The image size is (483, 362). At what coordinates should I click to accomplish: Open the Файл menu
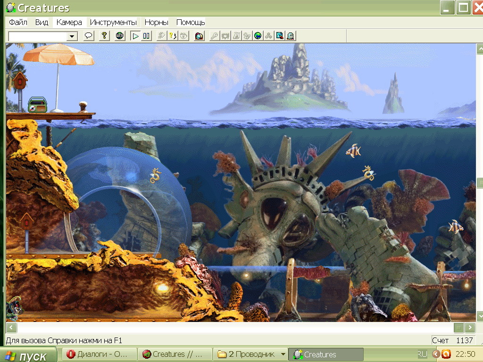(18, 23)
